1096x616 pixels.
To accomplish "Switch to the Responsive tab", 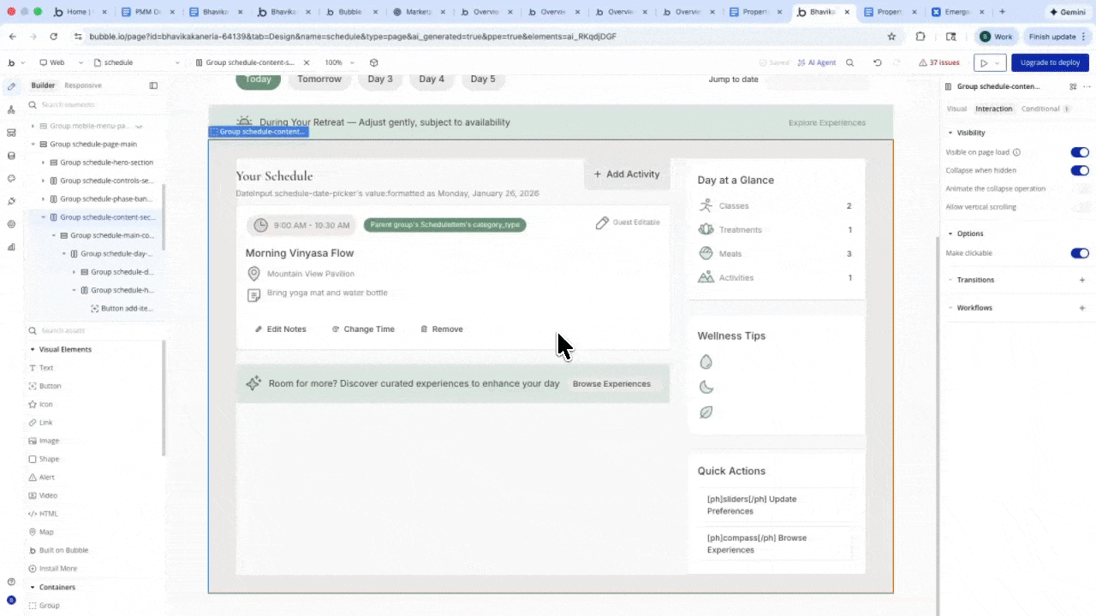I will point(83,86).
